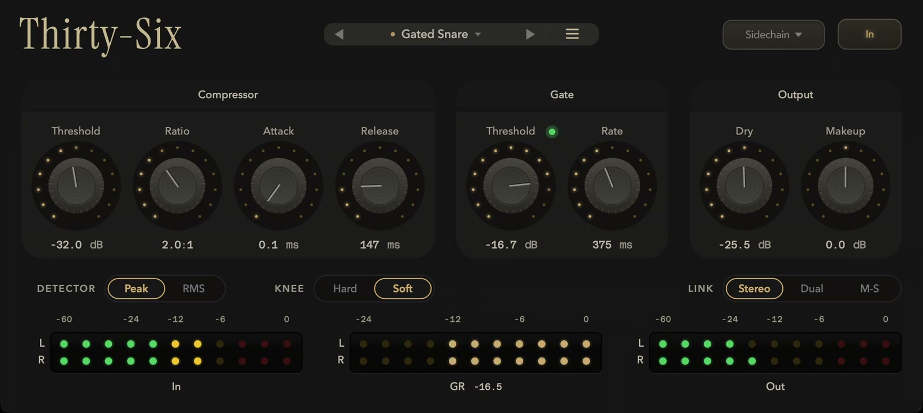Go to the next preset with right arrow
This screenshot has width=923, height=413.
(530, 34)
